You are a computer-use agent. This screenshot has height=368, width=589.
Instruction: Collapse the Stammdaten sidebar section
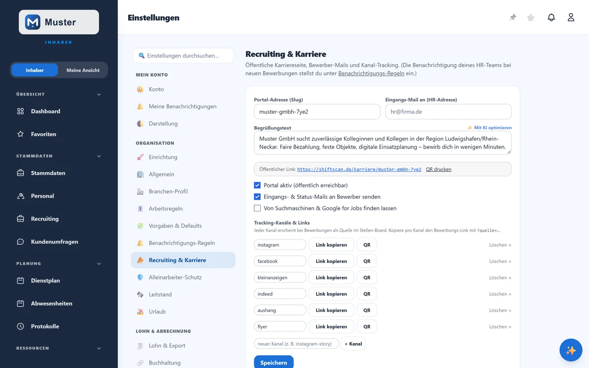pyautogui.click(x=99, y=156)
